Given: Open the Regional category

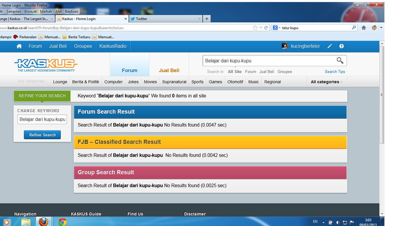Looking at the screenshot, I should (x=272, y=82).
